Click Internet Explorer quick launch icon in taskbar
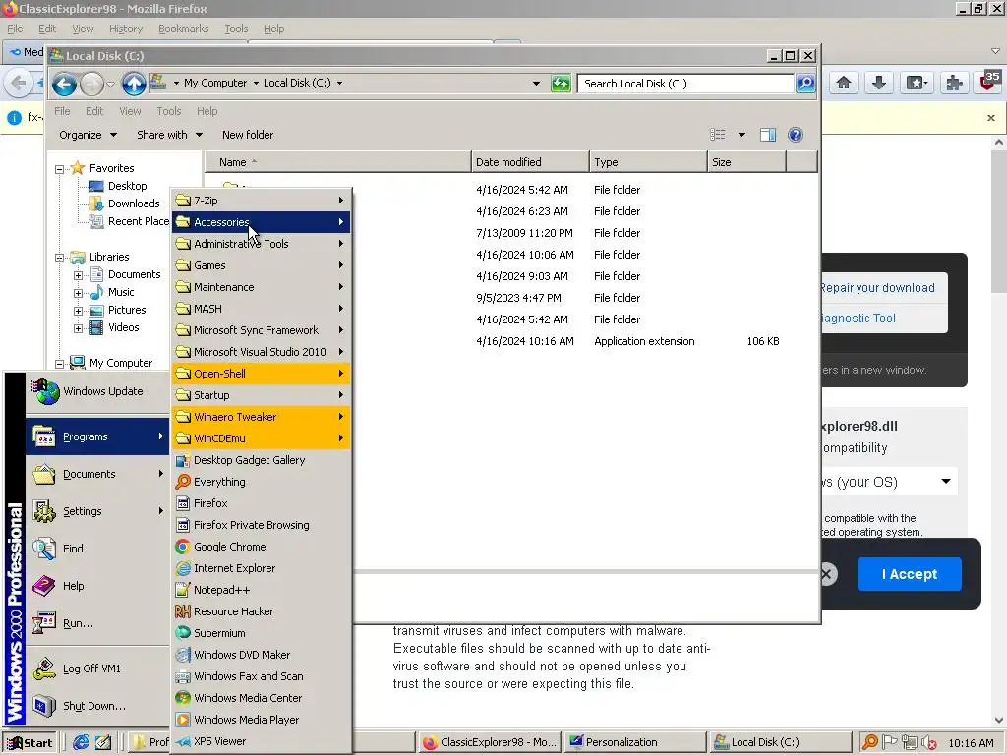This screenshot has height=755, width=1007. point(81,743)
